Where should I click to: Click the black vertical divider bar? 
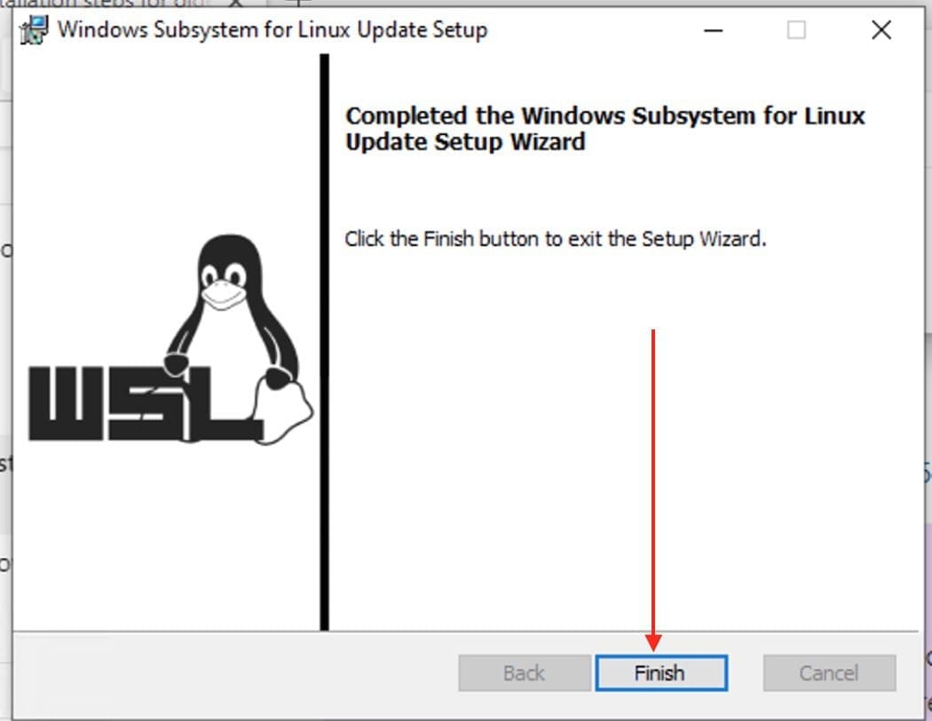click(x=324, y=343)
